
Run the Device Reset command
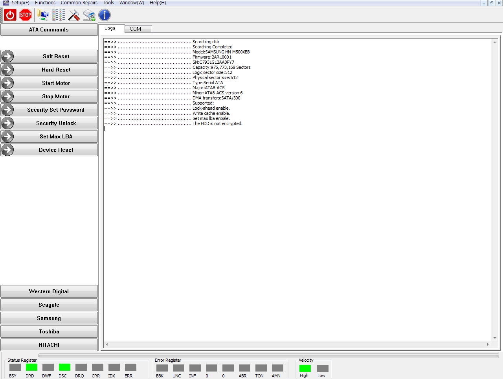coord(49,150)
